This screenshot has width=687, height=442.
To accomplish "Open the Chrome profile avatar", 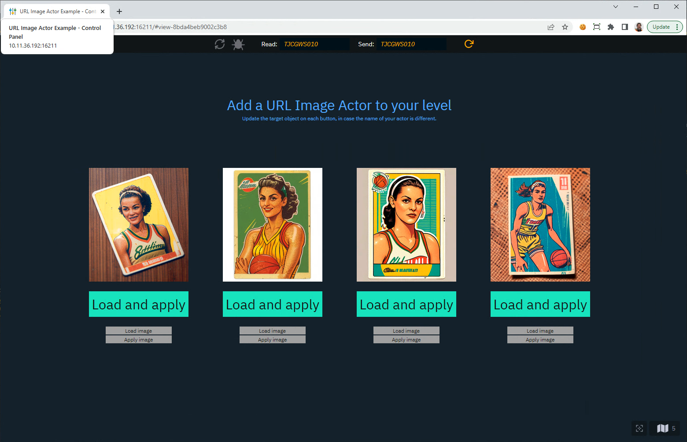I will [x=639, y=27].
